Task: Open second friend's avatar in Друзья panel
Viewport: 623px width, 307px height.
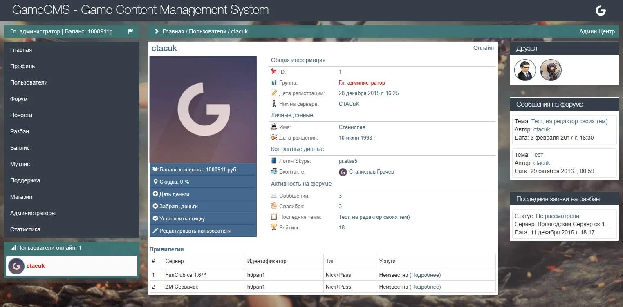Action: tap(551, 70)
